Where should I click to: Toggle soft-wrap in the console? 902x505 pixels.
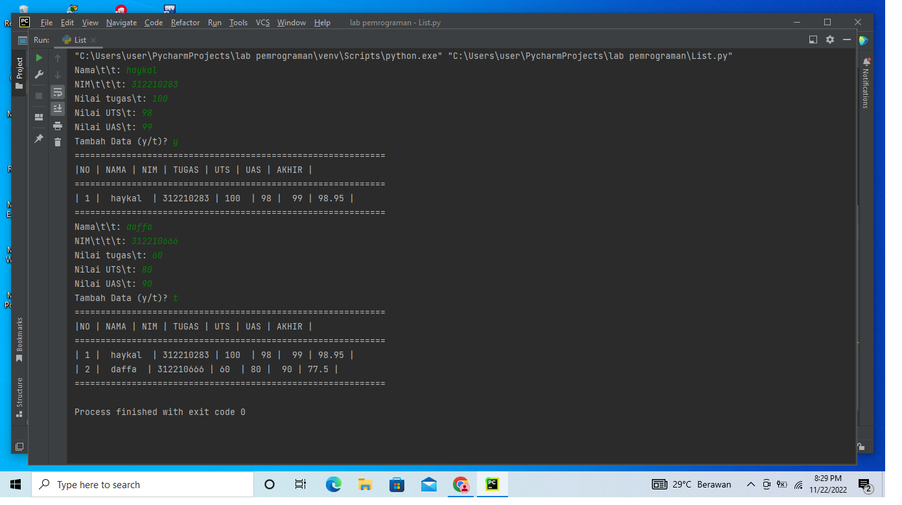pos(58,92)
